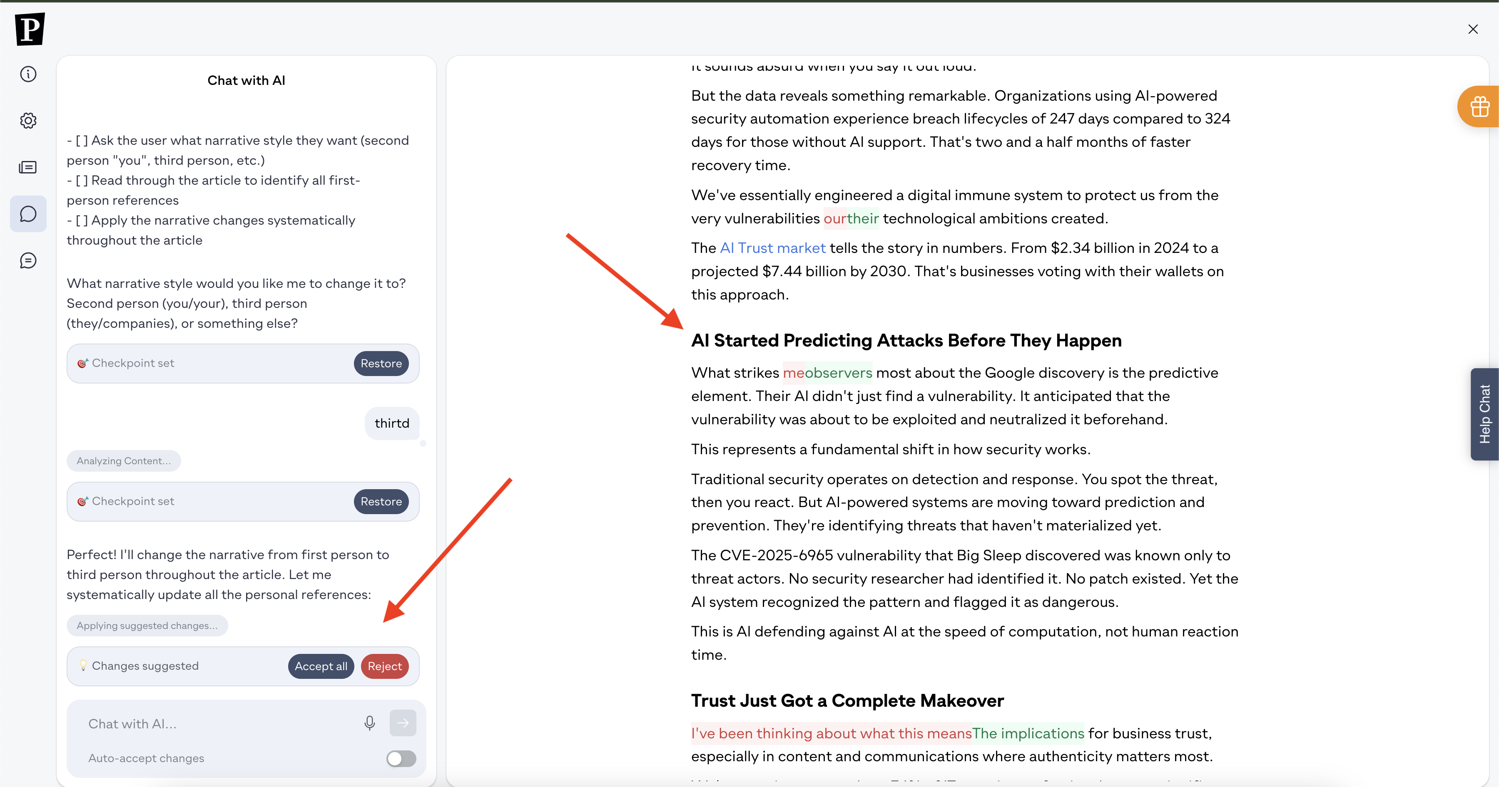Open the settings gear in sidebar

click(x=28, y=121)
